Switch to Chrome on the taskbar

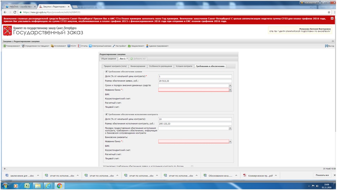pos(59,186)
